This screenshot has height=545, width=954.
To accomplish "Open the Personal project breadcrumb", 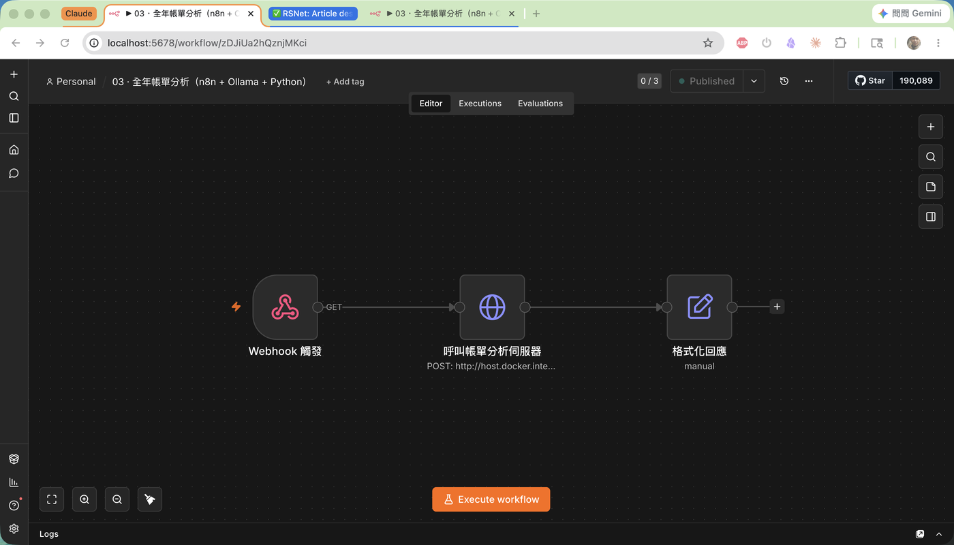I will 71,82.
